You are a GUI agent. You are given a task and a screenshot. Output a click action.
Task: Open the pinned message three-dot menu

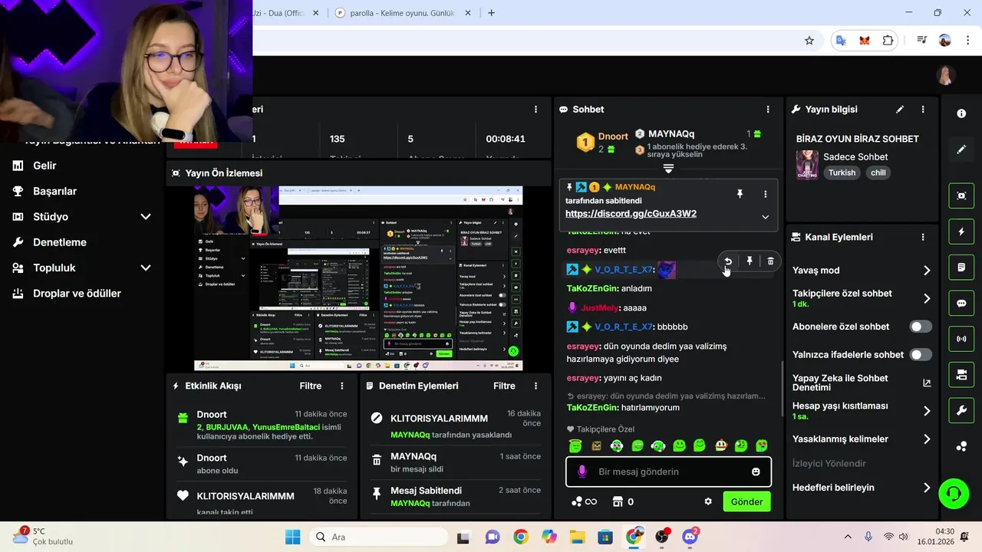click(x=765, y=195)
